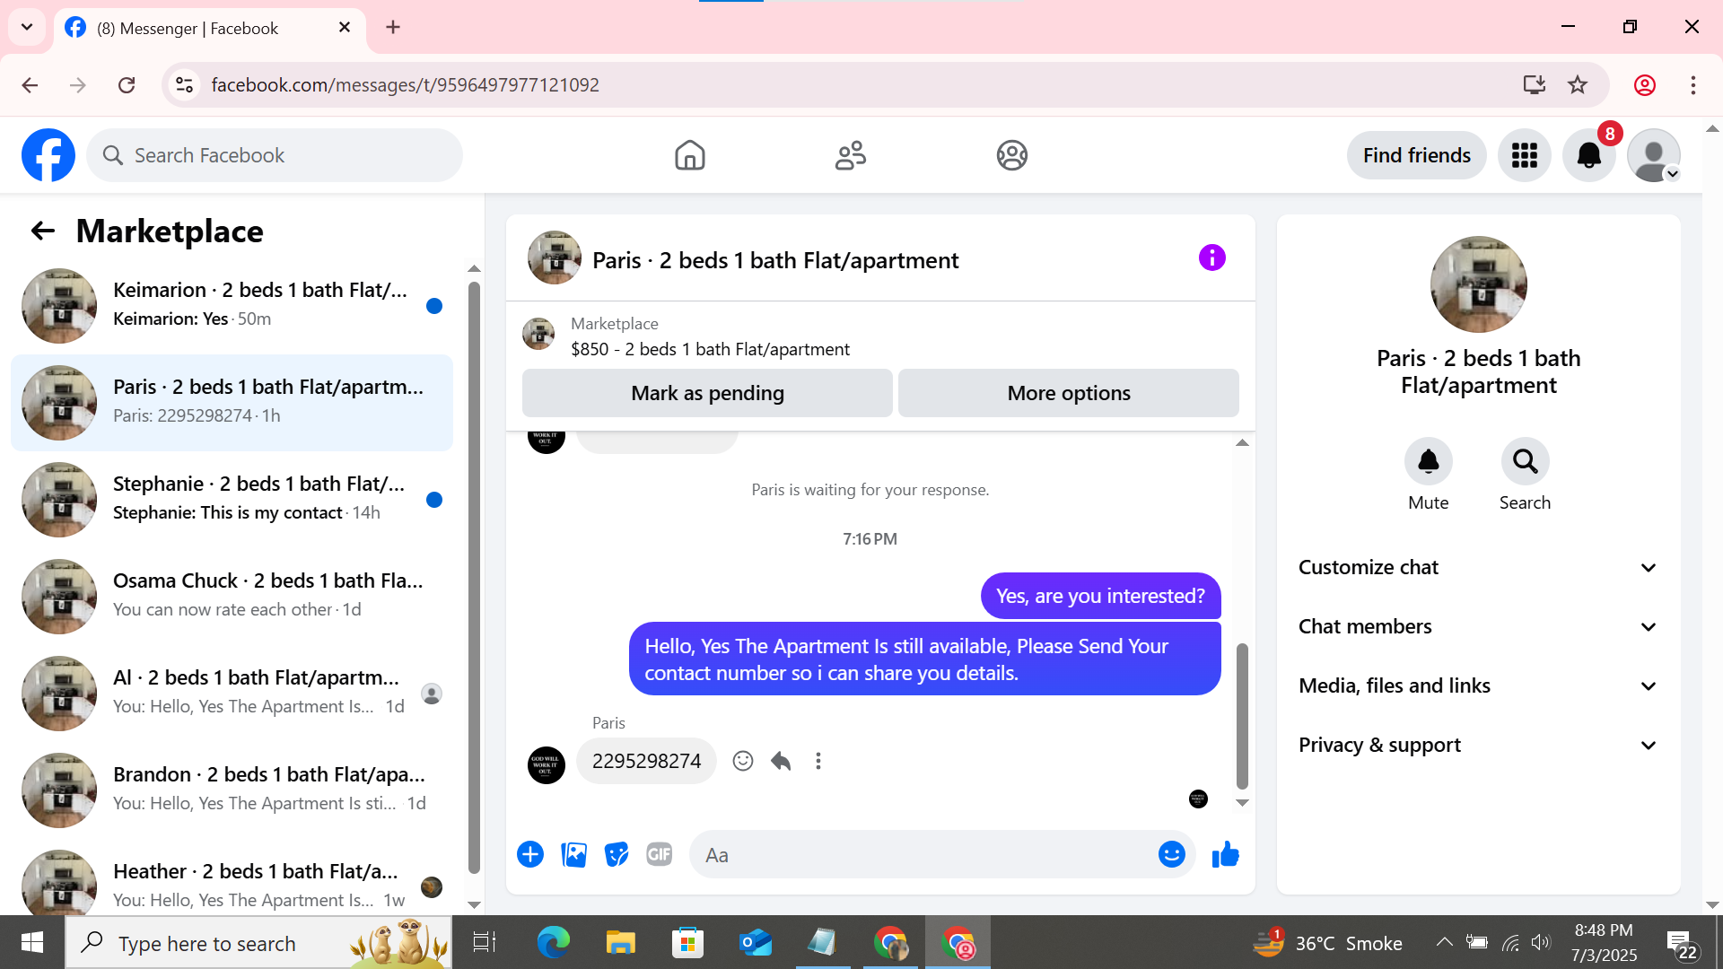Mute this conversation with bell button
1723x969 pixels.
point(1428,462)
